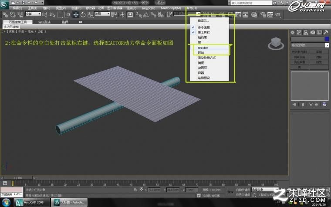Screen dimensions: 331x207
Task: Click the Select by Name tool
Action: (52, 14)
